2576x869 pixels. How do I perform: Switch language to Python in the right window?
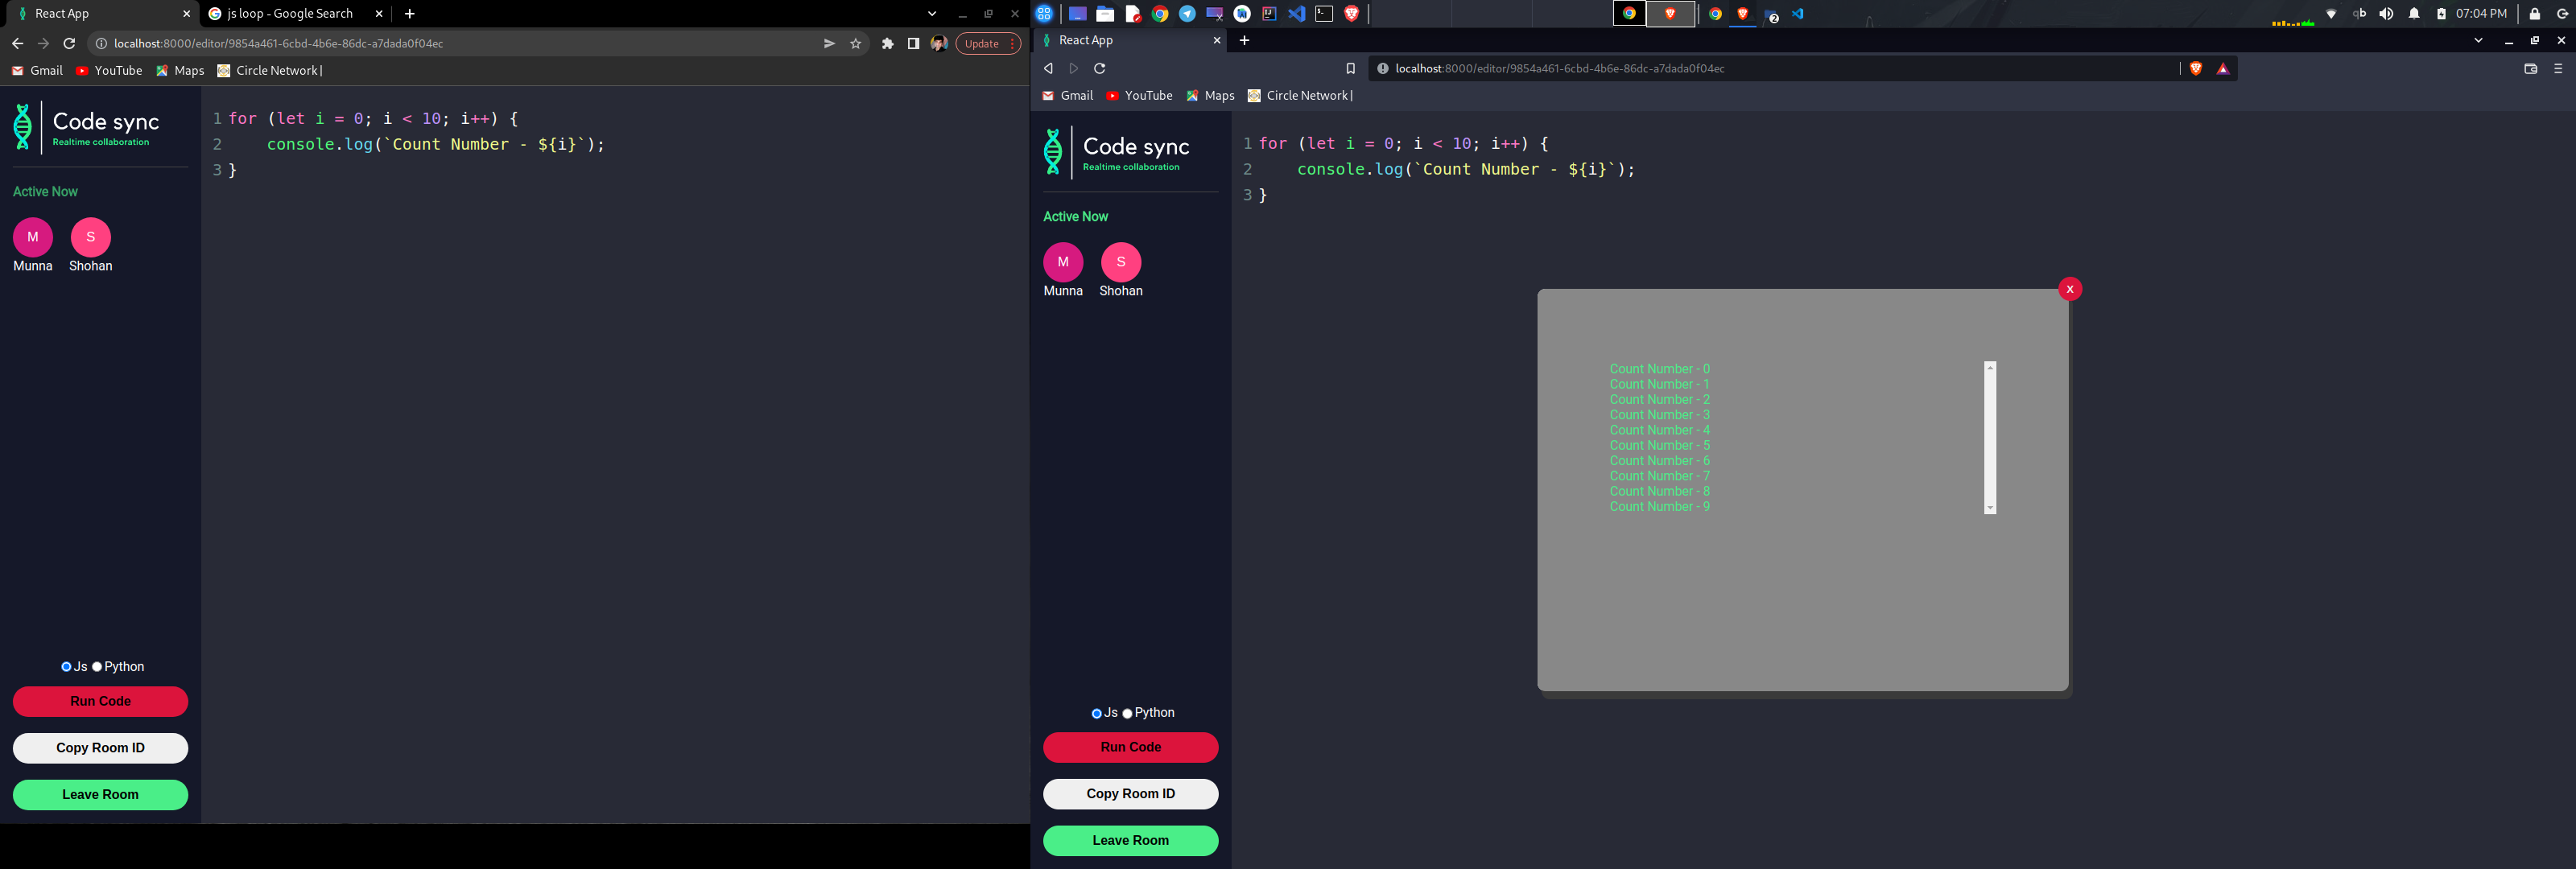1127,713
